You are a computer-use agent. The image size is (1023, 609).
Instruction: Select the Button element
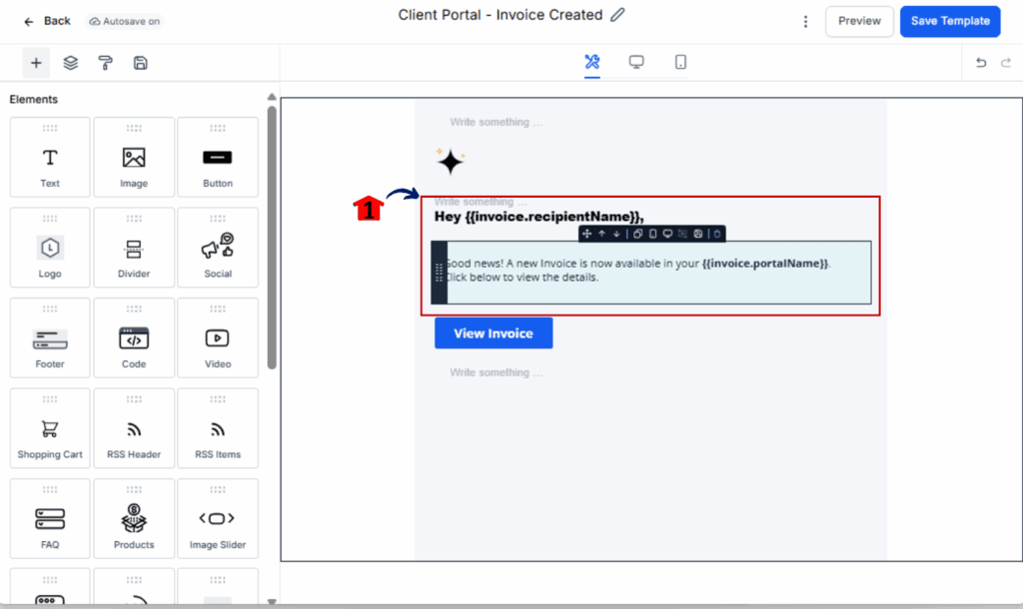click(x=217, y=157)
